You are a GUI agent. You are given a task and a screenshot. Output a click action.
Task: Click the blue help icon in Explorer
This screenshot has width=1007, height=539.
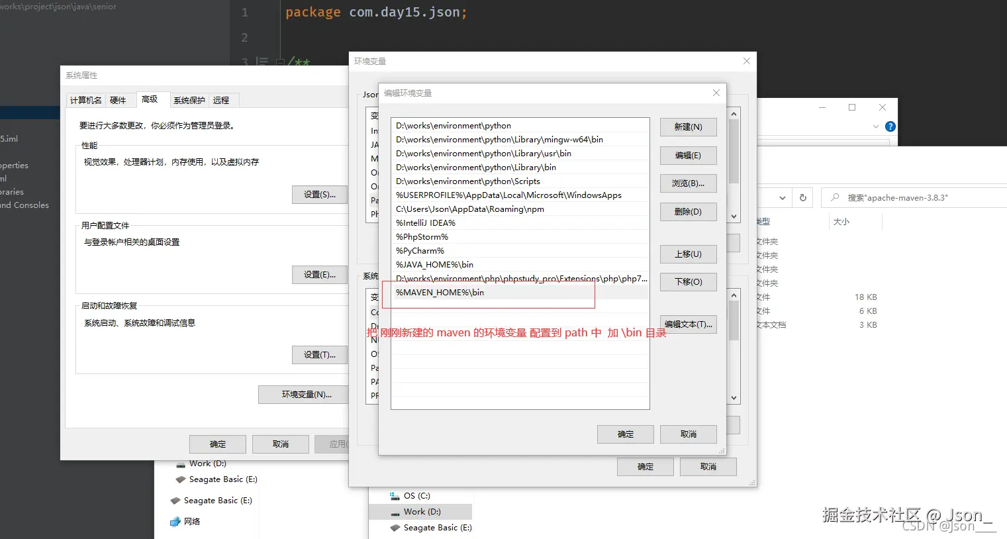click(890, 126)
